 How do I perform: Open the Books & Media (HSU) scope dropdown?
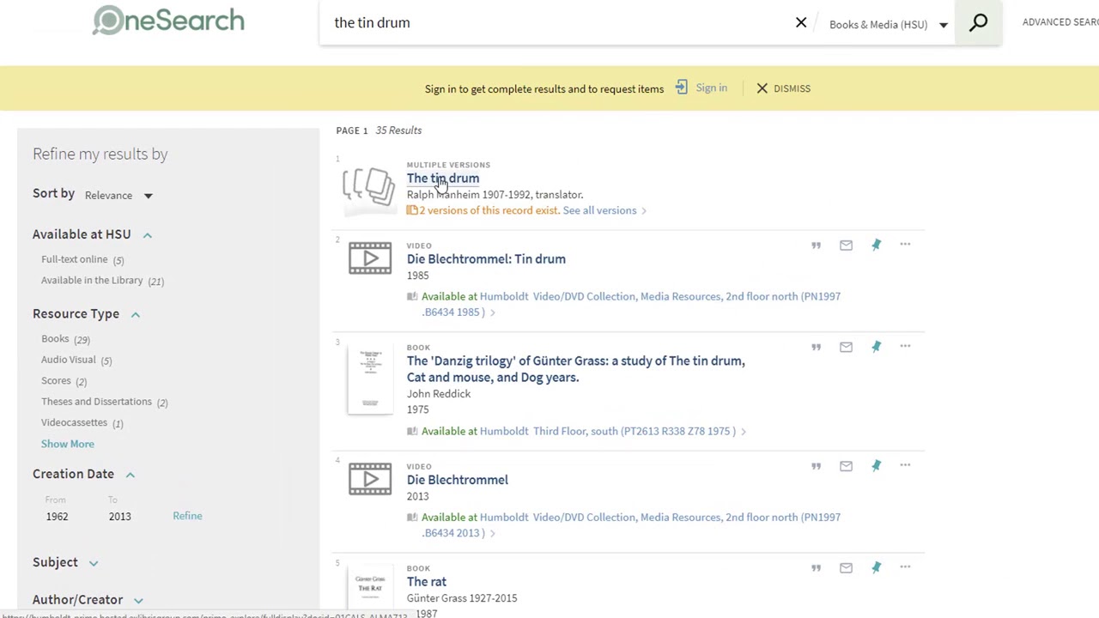coord(888,24)
